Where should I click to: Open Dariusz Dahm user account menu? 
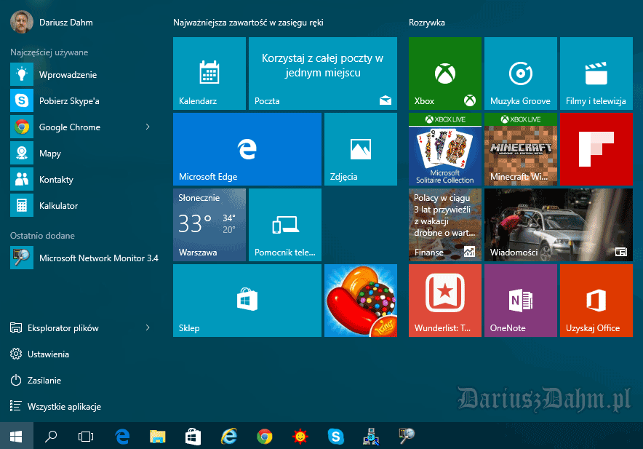click(x=52, y=22)
